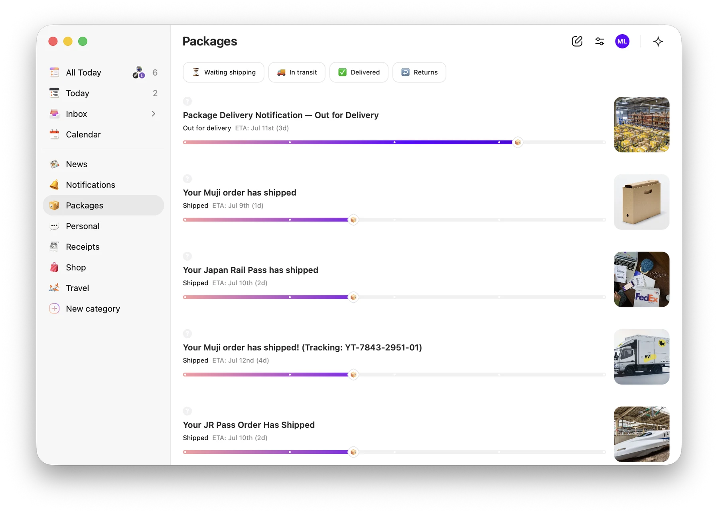Click the All Today sidebar icon
This screenshot has height=513, width=718.
click(54, 72)
